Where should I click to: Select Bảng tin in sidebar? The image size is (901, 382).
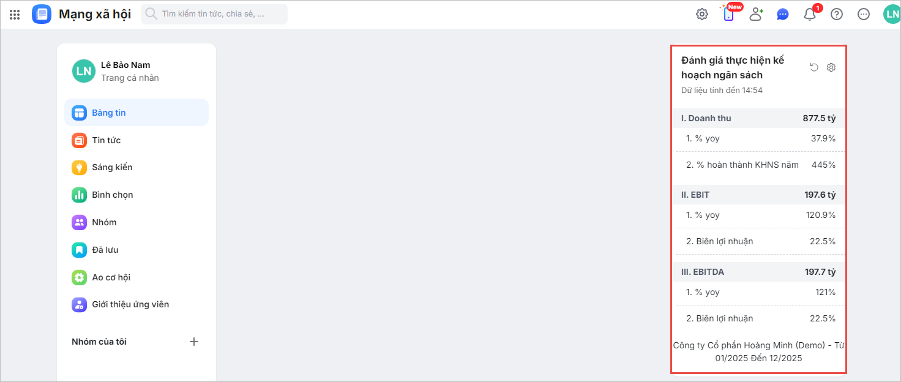(136, 113)
